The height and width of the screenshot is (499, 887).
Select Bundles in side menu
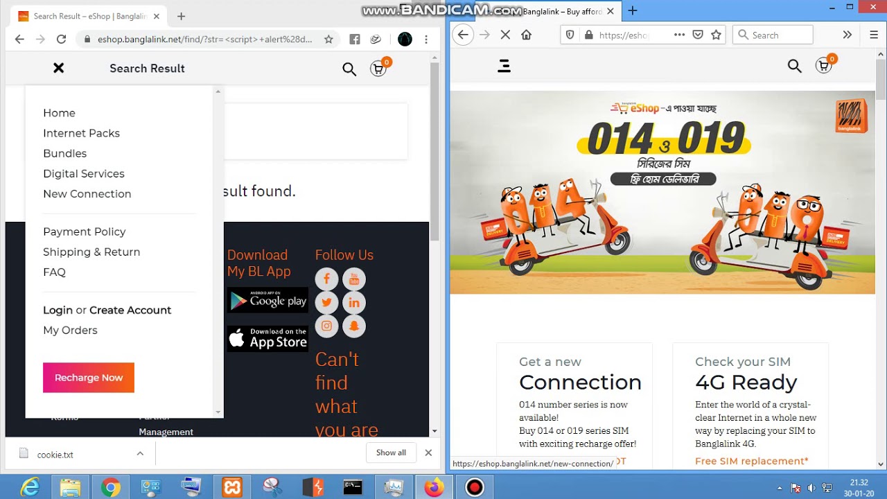64,153
